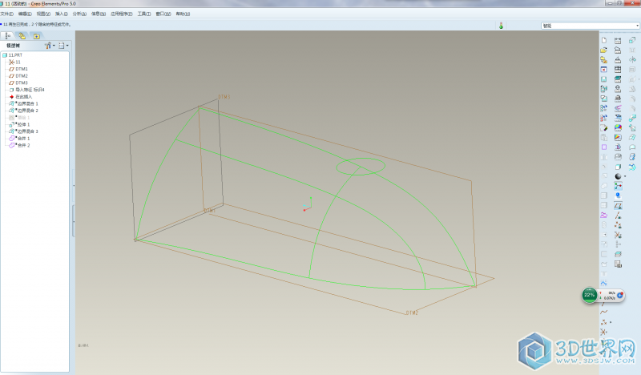This screenshot has height=375, width=641.
Task: Open the selection filter combo box
Action: pos(591,26)
